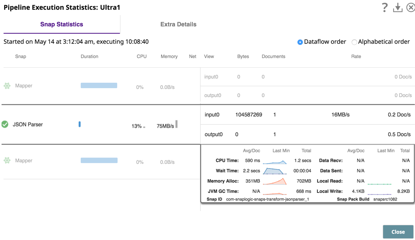Image resolution: width=415 pixels, height=240 pixels.
Task: Select the Snap Statistics tab
Action: 61,24
